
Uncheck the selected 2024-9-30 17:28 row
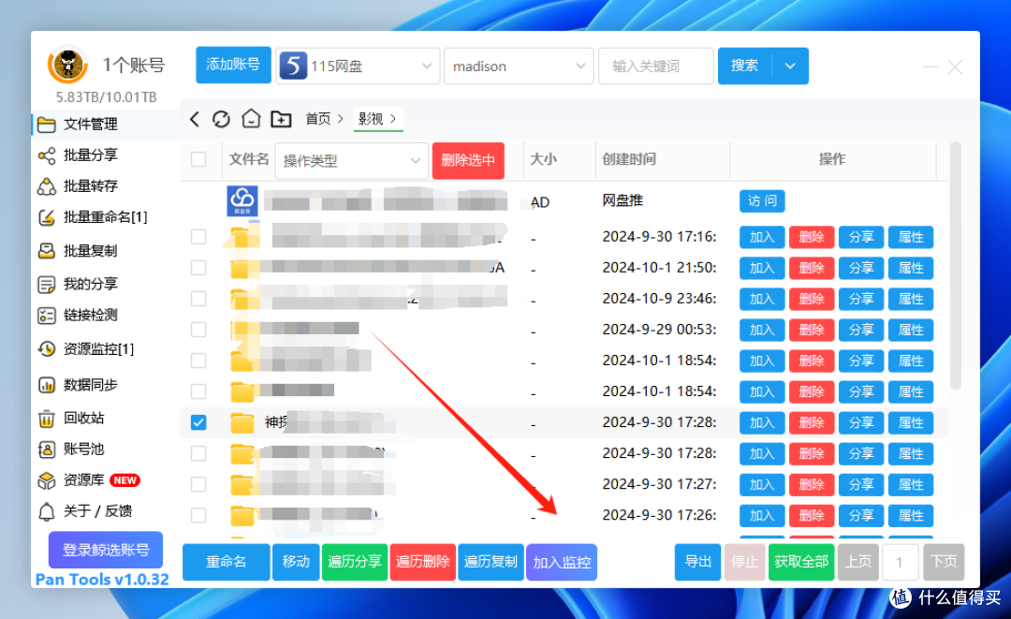pyautogui.click(x=198, y=422)
